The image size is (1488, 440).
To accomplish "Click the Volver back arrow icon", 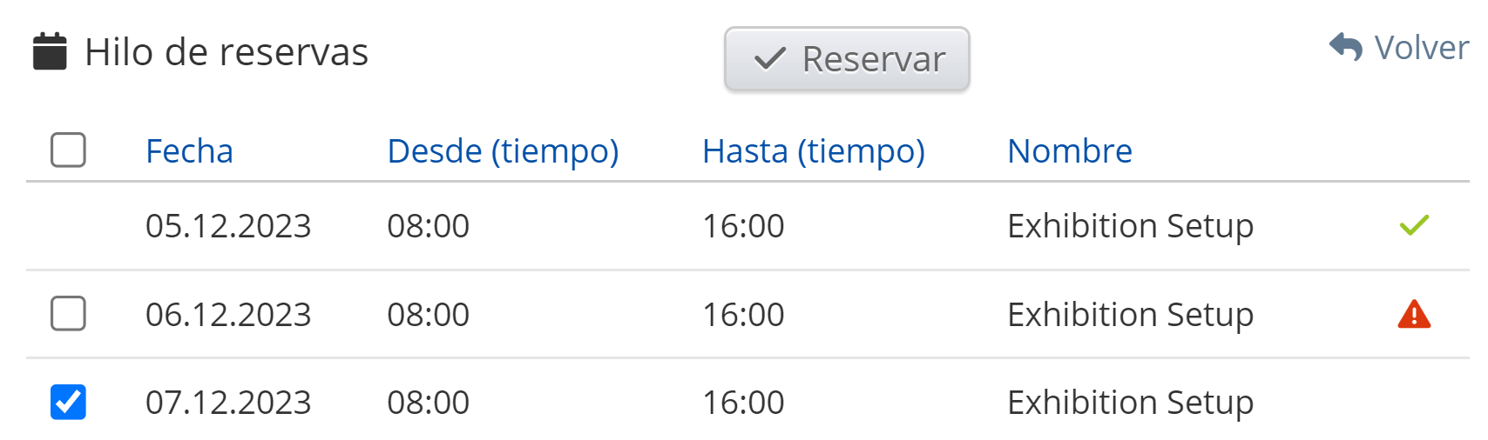I will [x=1345, y=47].
